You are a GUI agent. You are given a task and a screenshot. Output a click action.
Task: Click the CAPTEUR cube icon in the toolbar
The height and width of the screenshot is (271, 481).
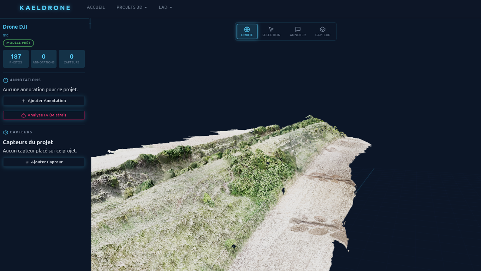click(323, 29)
